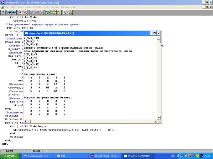213x159 pixels.
Task: Click the Compile toolbar icon
Action: point(54,12)
